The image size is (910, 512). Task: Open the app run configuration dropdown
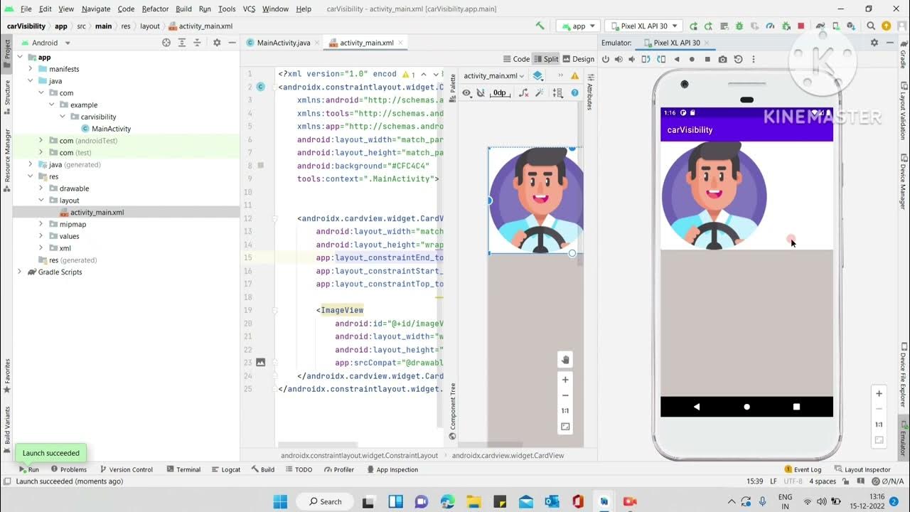point(578,26)
